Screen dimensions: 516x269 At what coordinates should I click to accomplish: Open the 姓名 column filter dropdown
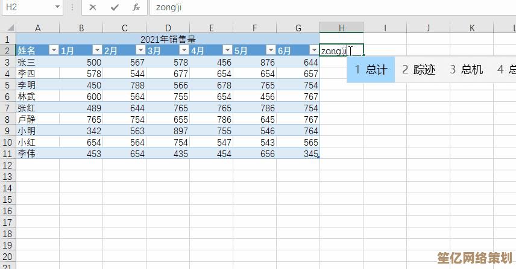point(53,51)
